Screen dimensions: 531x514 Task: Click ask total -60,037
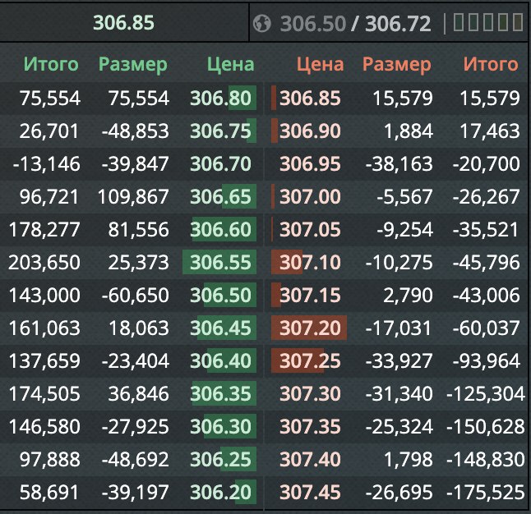(x=486, y=328)
